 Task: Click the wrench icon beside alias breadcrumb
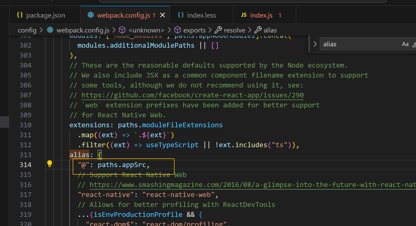(258, 30)
